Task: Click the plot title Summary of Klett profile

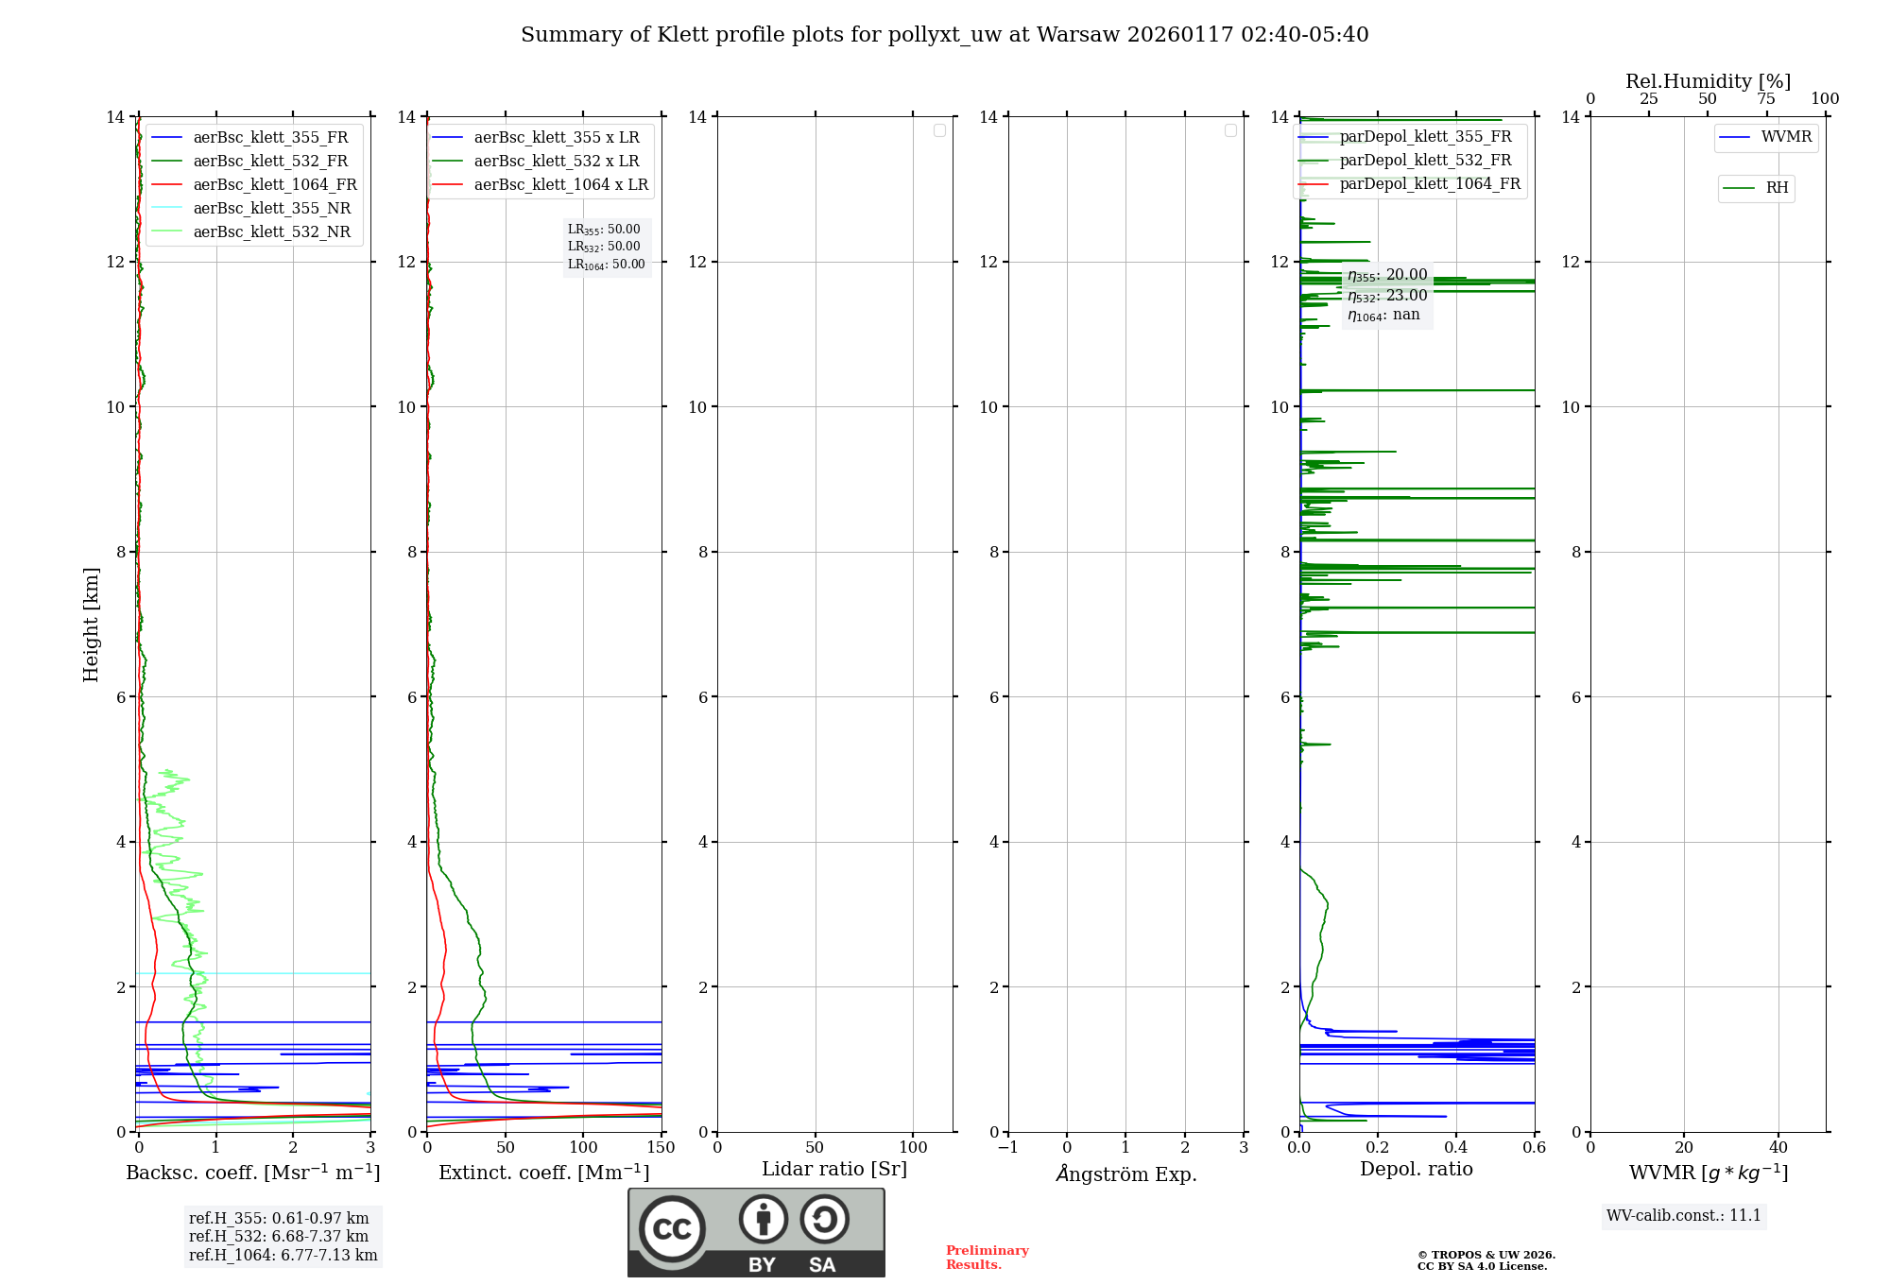Action: 944,35
